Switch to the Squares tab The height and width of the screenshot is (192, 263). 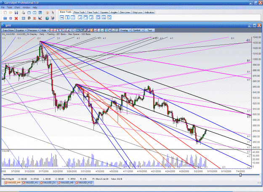point(104,12)
